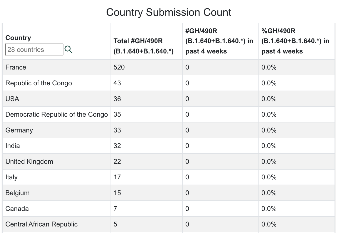This screenshot has width=339, height=237.
Task: Select the France row
Action: [16, 67]
